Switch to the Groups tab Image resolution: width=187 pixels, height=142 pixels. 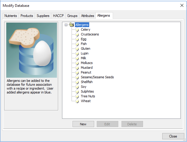point(72,16)
